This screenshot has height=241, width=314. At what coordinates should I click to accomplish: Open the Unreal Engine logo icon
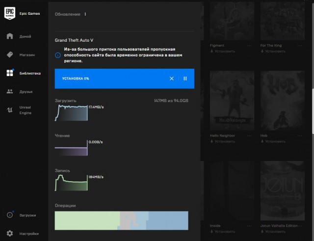click(x=10, y=110)
